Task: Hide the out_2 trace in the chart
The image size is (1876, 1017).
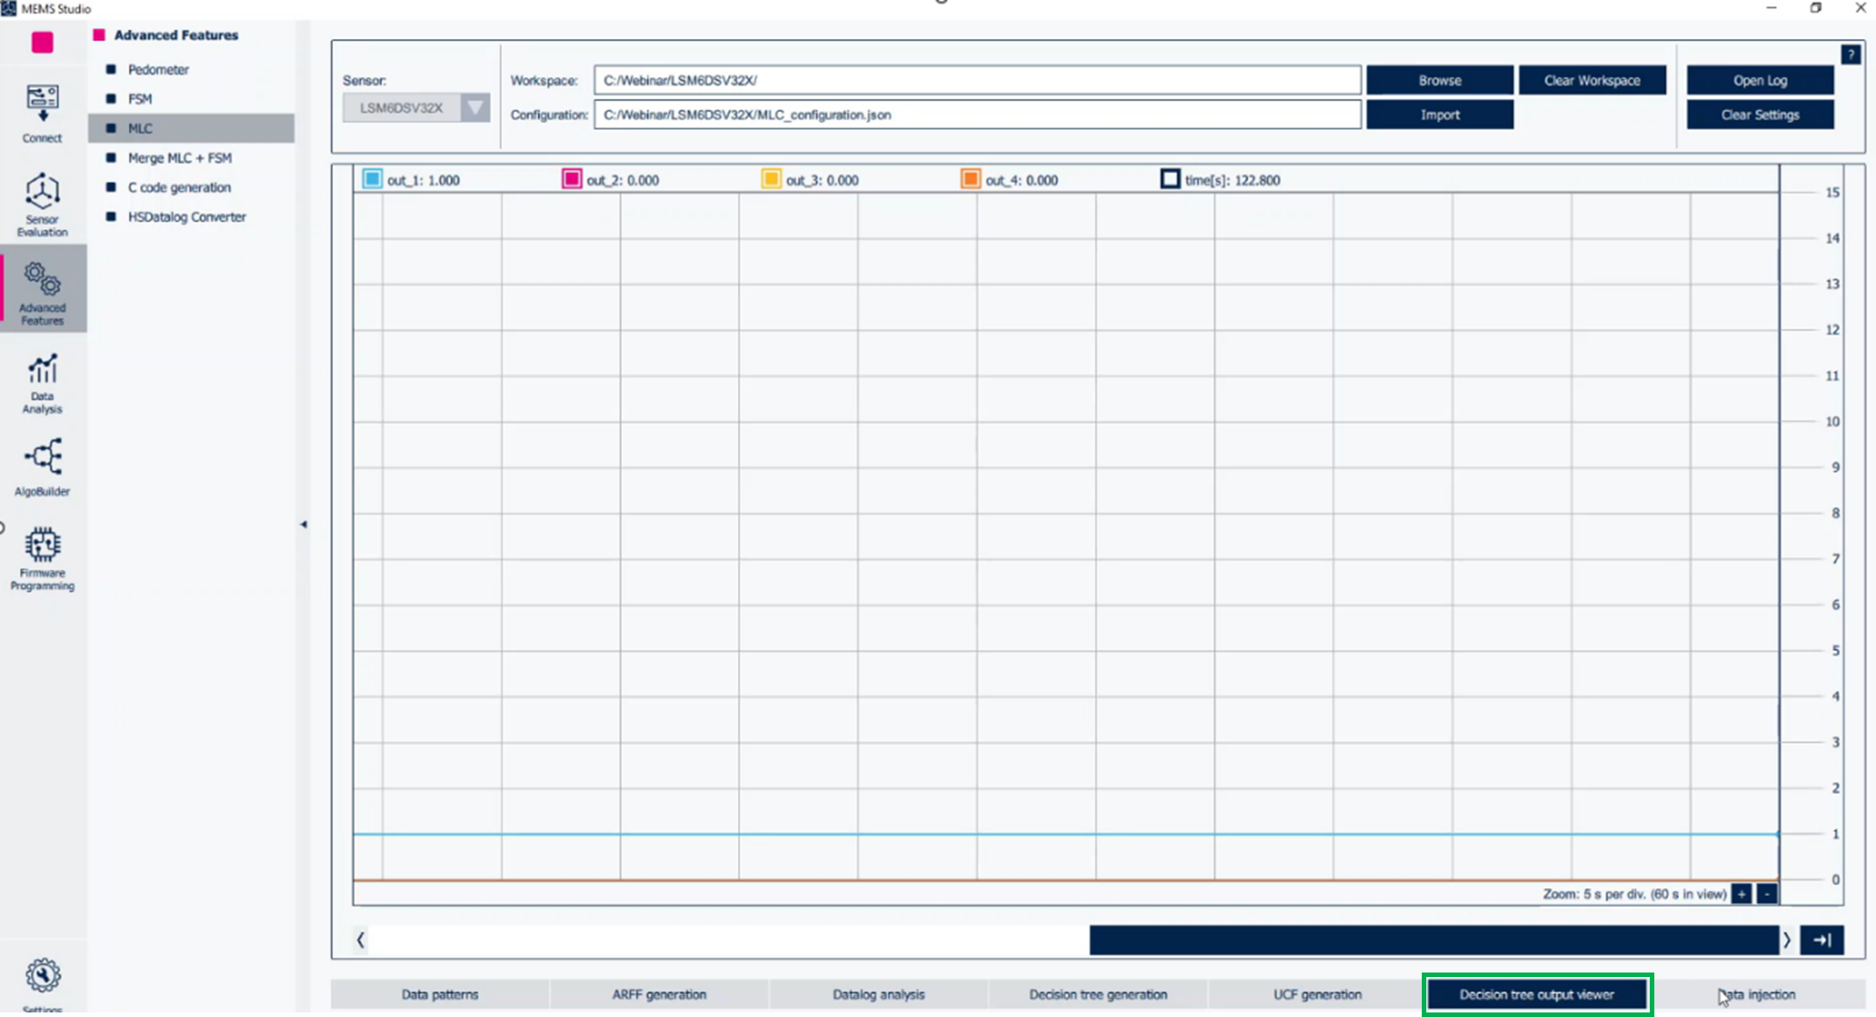Action: pyautogui.click(x=571, y=179)
